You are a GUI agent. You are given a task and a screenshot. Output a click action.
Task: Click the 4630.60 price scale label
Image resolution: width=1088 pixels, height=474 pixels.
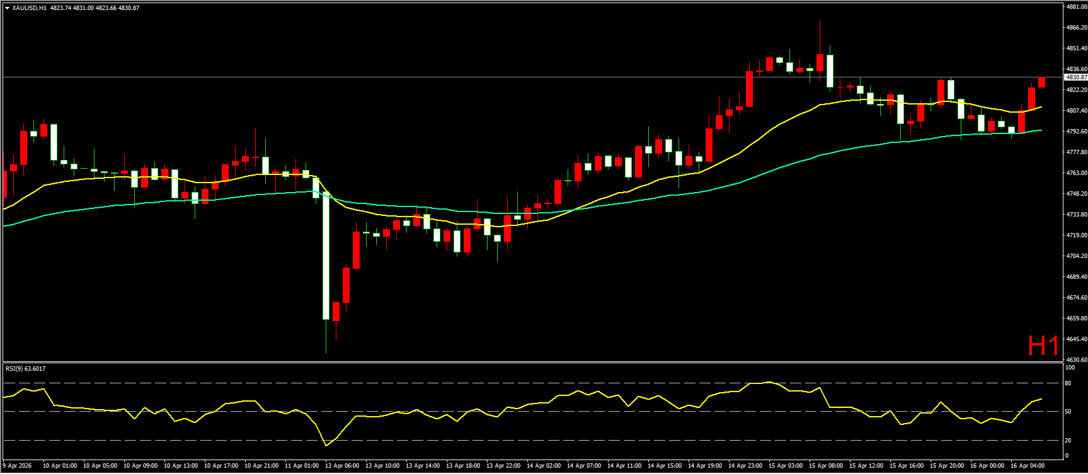click(1075, 360)
